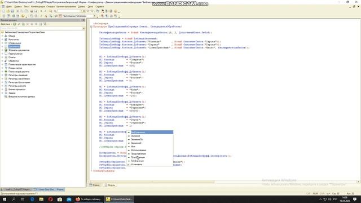The height and width of the screenshot is (203, 361).
Task: Open the Администрирование menu
Action: (66, 7)
